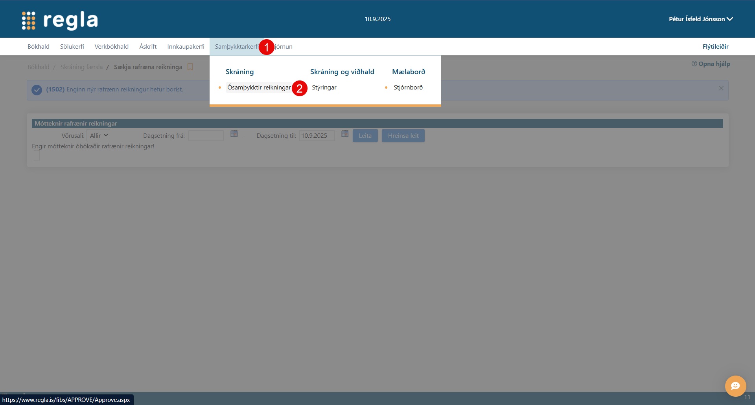Click the Hreinsa leit button
755x405 pixels.
coord(403,135)
